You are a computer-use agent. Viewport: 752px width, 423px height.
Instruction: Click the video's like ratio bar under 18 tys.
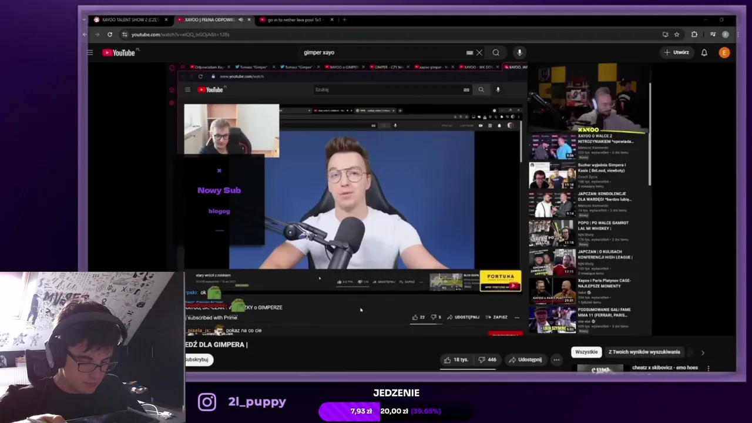point(468,369)
